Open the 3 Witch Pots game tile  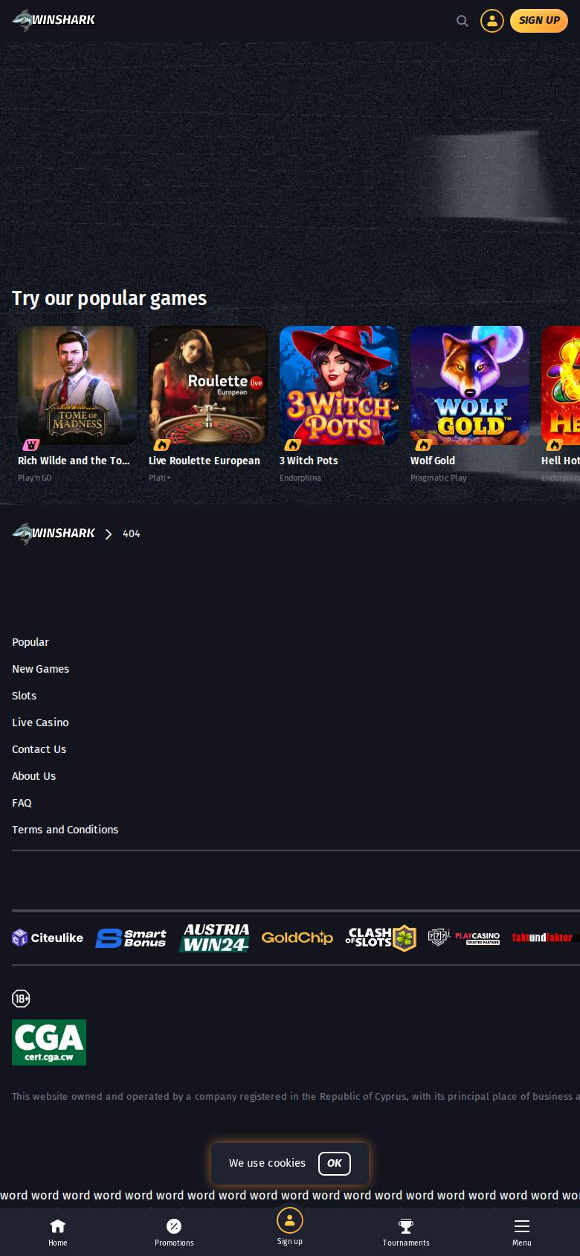click(x=339, y=385)
